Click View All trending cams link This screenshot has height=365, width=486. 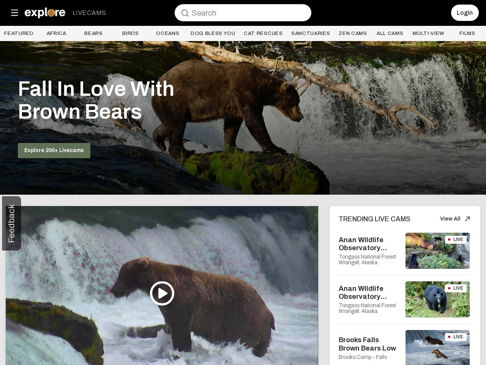pyautogui.click(x=450, y=219)
